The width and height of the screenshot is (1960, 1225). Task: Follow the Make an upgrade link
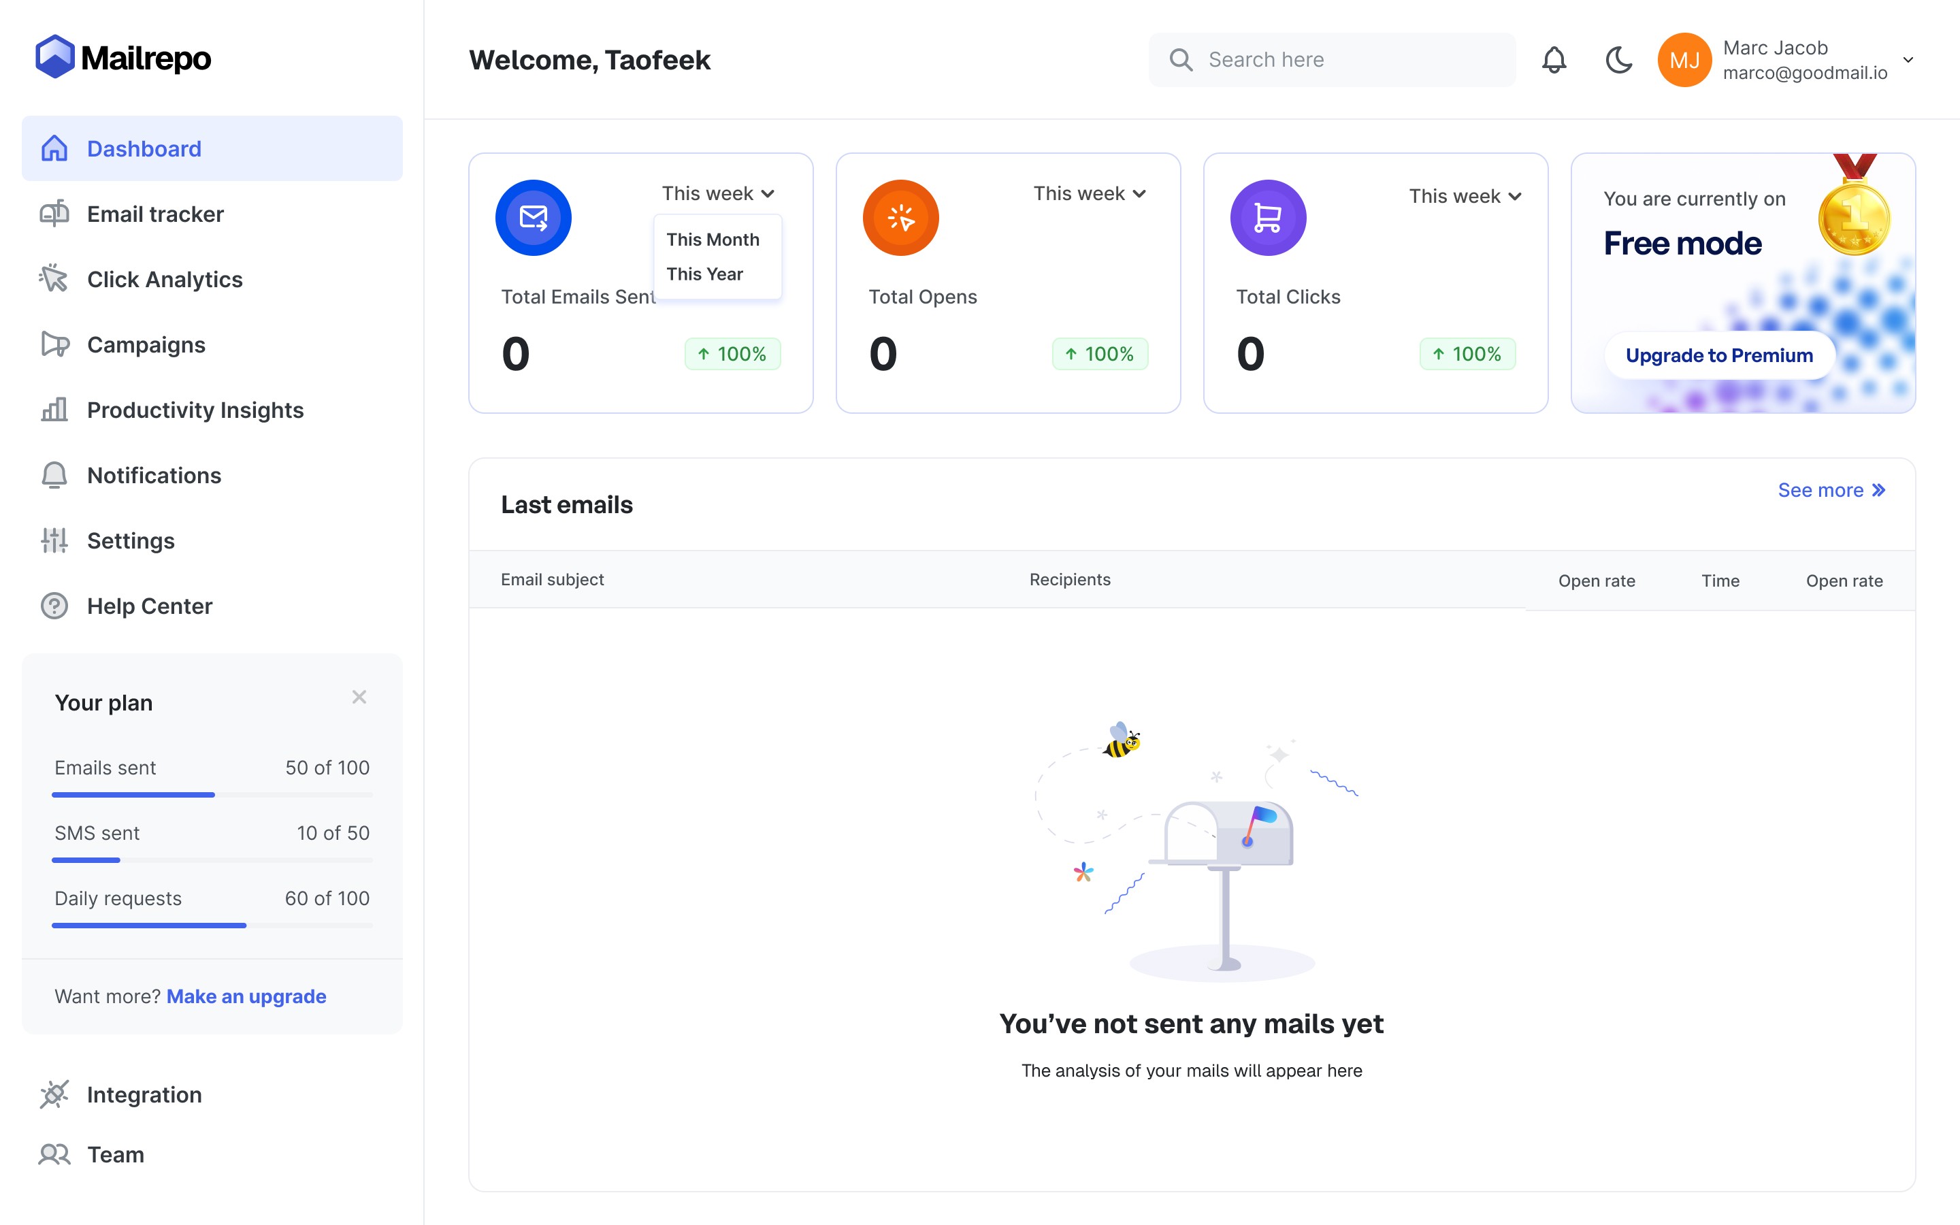pyautogui.click(x=246, y=996)
